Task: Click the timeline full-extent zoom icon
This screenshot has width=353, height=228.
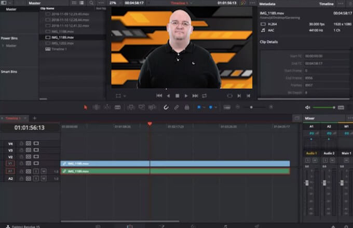Action: (227, 108)
